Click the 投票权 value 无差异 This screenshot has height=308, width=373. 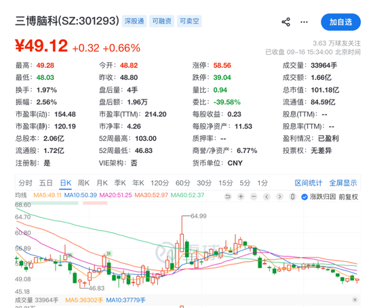coord(321,150)
